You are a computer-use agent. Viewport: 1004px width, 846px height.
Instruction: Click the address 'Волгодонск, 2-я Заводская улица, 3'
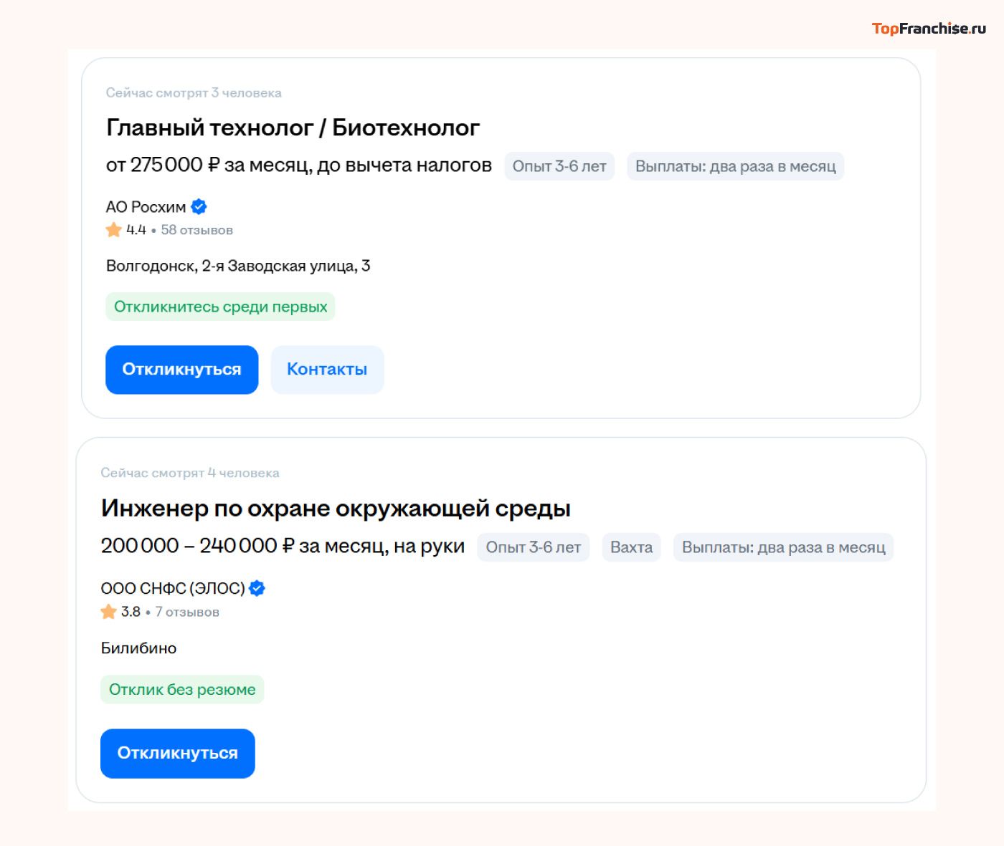[238, 265]
